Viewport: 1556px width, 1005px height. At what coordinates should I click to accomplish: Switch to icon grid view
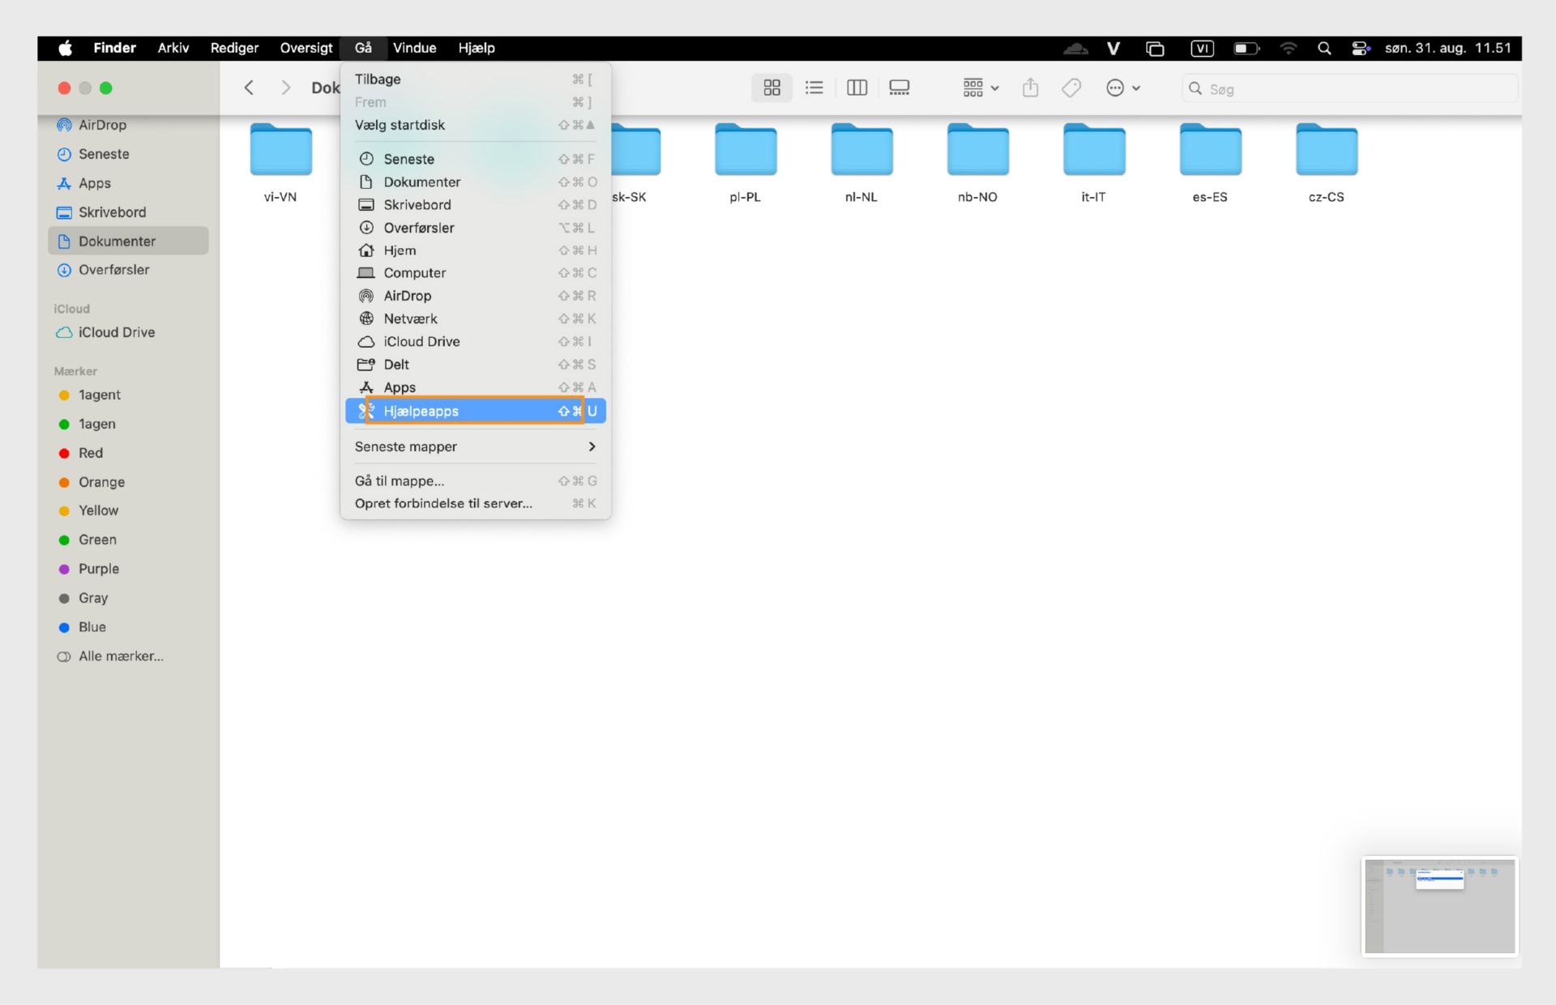click(772, 88)
